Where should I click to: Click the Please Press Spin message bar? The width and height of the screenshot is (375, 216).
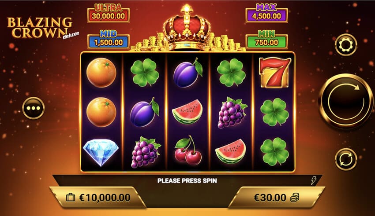[187, 181]
